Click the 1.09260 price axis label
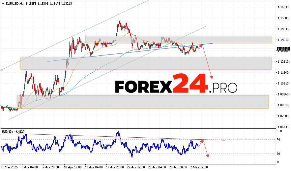291x171 pixels. (283, 94)
